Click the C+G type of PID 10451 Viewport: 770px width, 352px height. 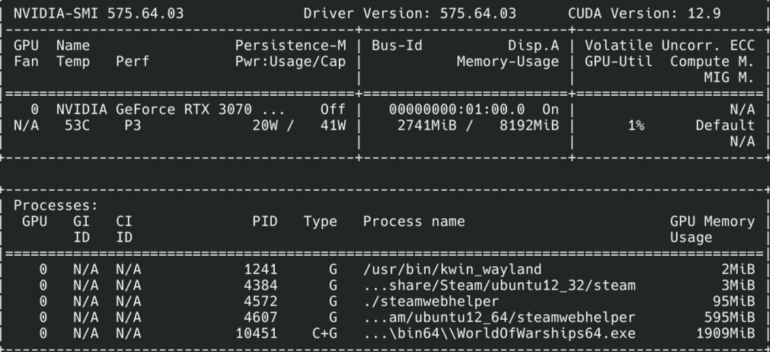coord(324,334)
